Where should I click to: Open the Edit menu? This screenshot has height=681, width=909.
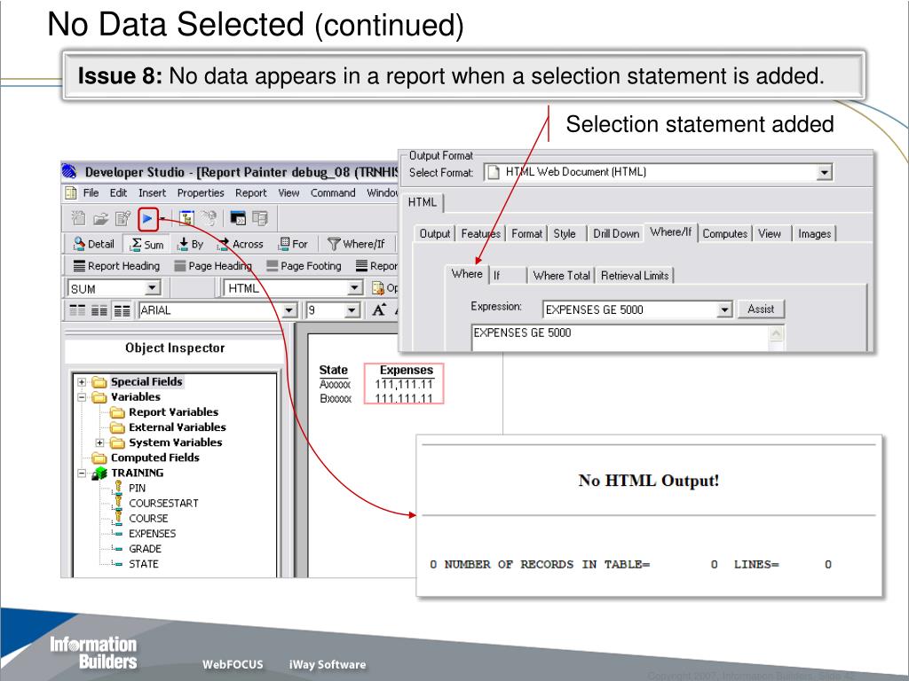click(x=118, y=192)
